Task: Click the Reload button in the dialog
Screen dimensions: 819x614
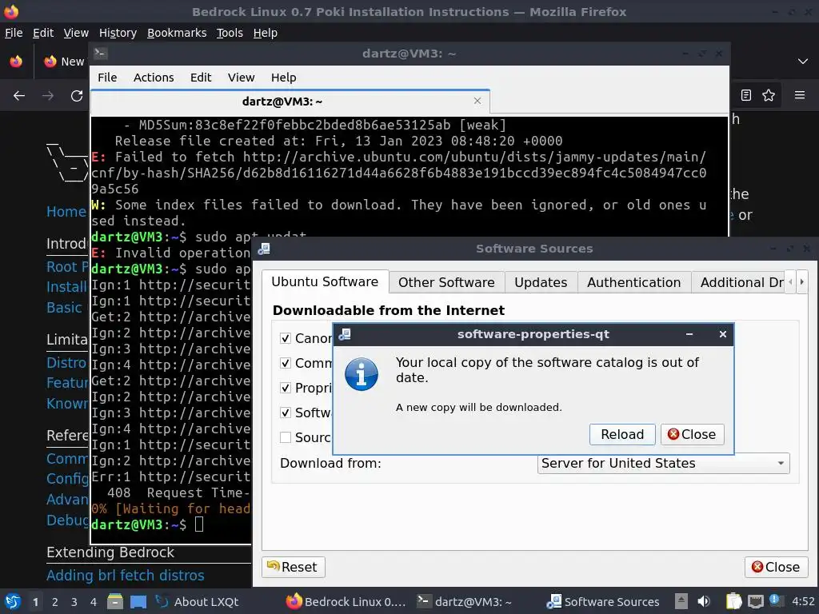Action: pyautogui.click(x=622, y=434)
